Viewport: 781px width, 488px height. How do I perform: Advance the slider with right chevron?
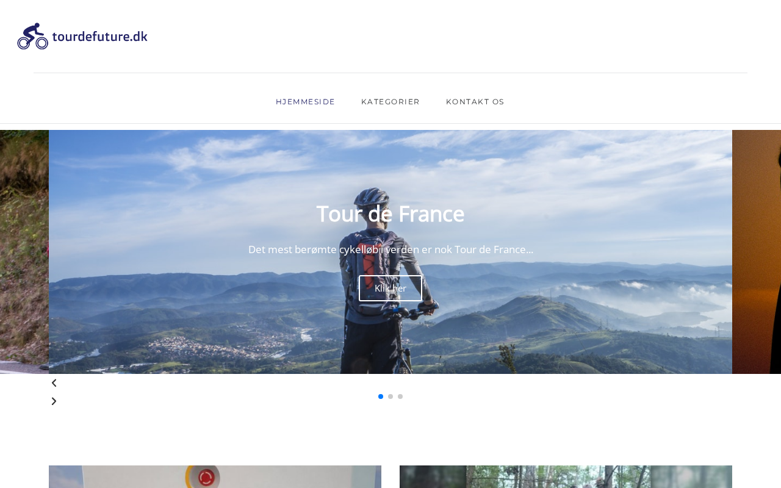tap(54, 401)
